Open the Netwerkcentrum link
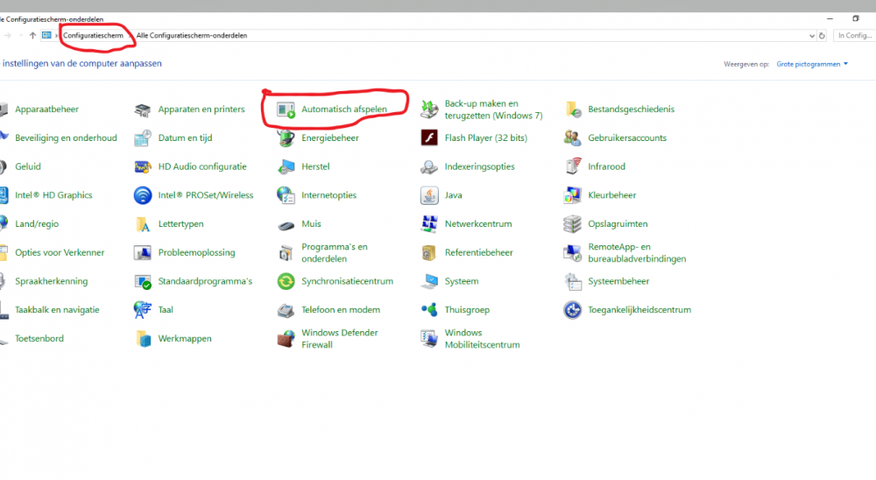The height and width of the screenshot is (480, 876). point(477,224)
